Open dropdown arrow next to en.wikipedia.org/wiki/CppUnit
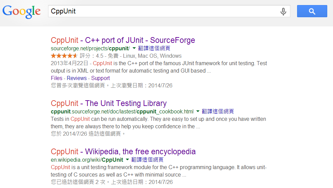The height and width of the screenshot is (188, 333). pyautogui.click(x=127, y=160)
